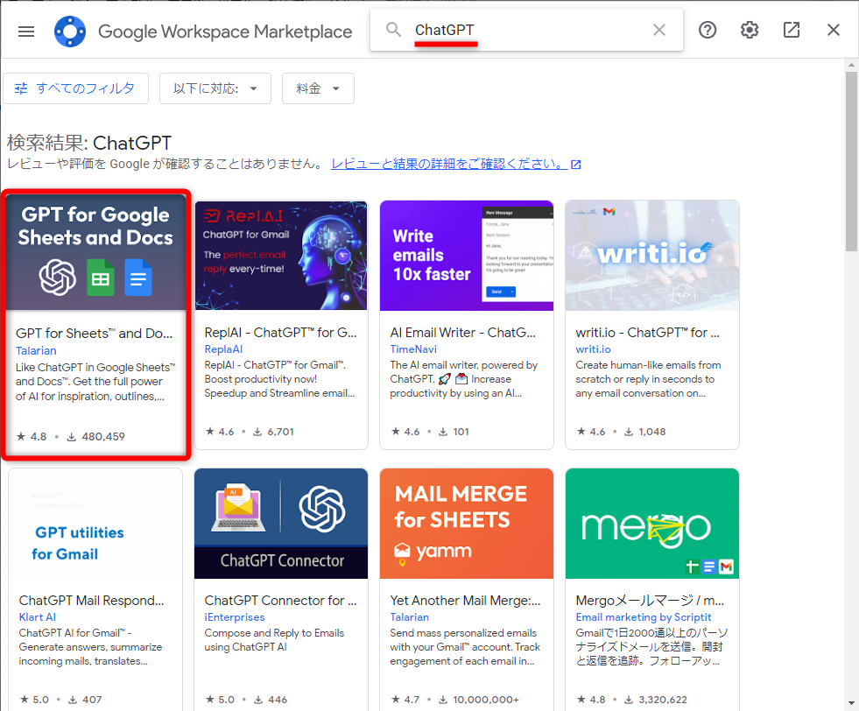Image resolution: width=859 pixels, height=711 pixels.
Task: Open the writi.io app thumbnail
Action: tap(651, 255)
